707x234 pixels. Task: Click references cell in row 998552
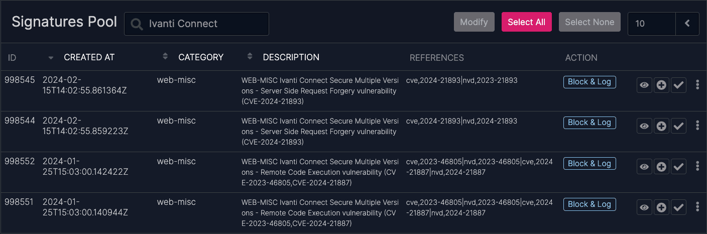coord(480,167)
